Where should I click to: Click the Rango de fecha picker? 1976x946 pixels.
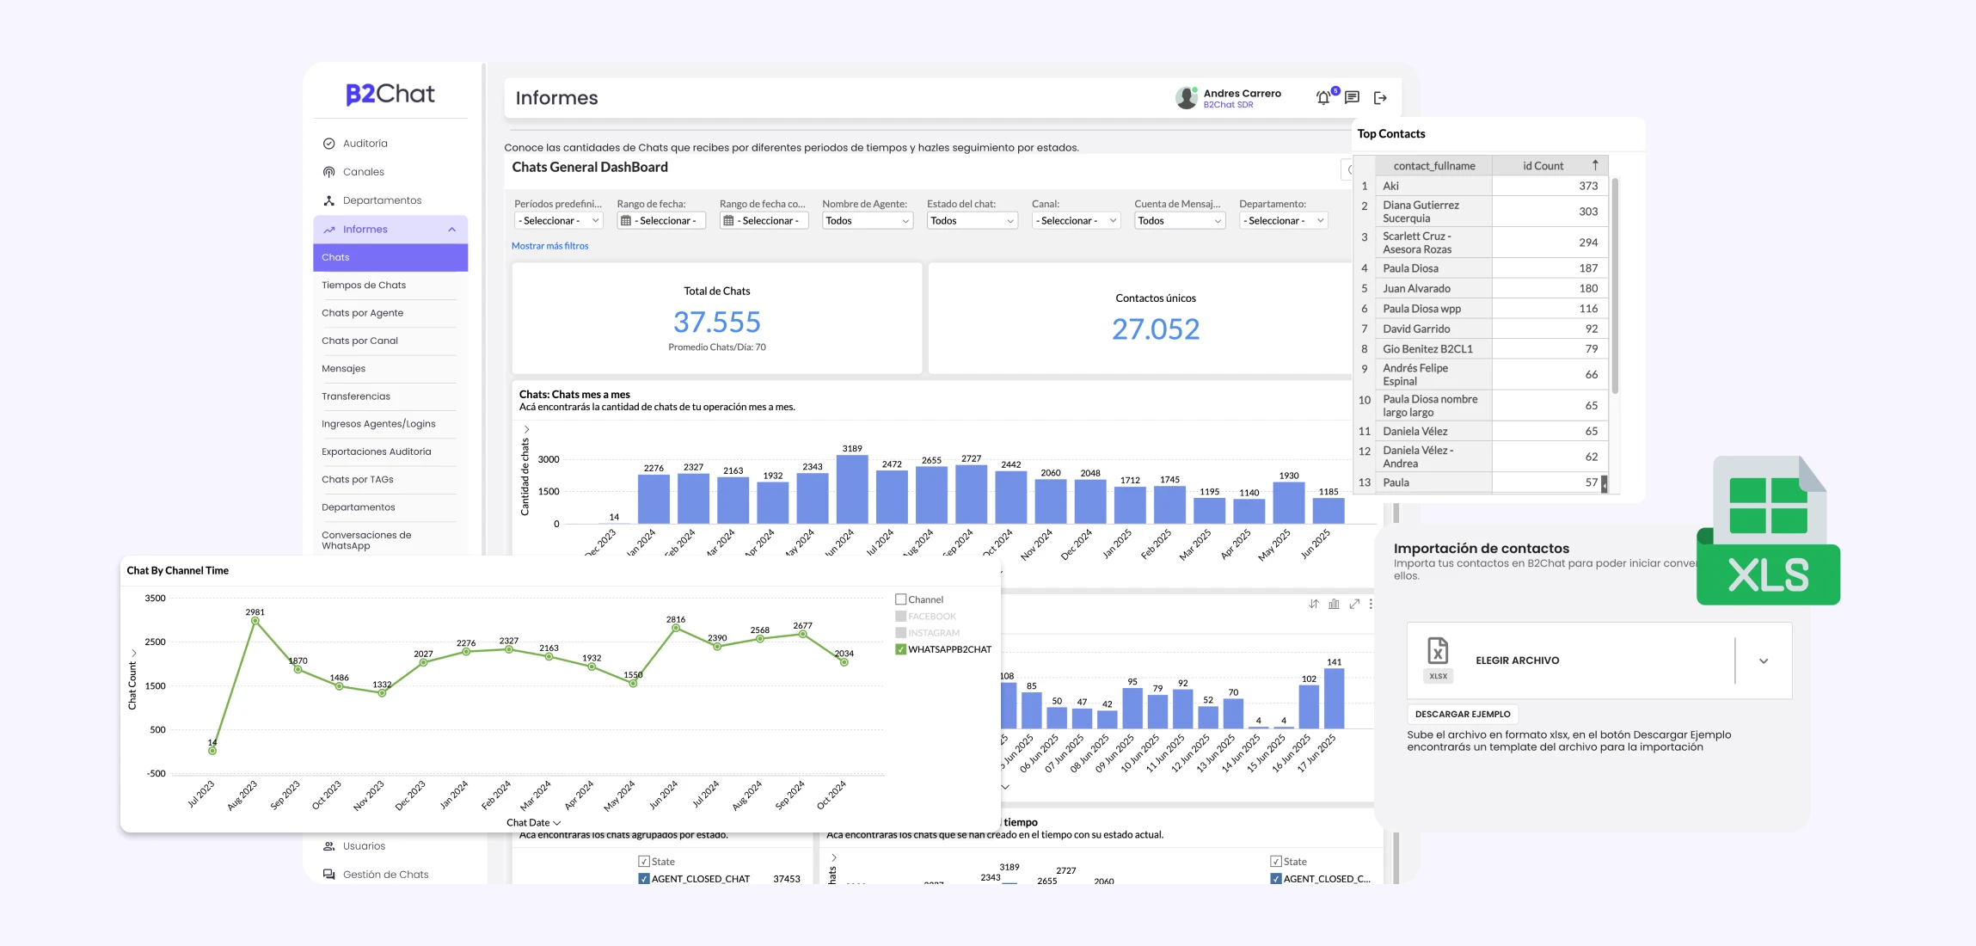(661, 221)
